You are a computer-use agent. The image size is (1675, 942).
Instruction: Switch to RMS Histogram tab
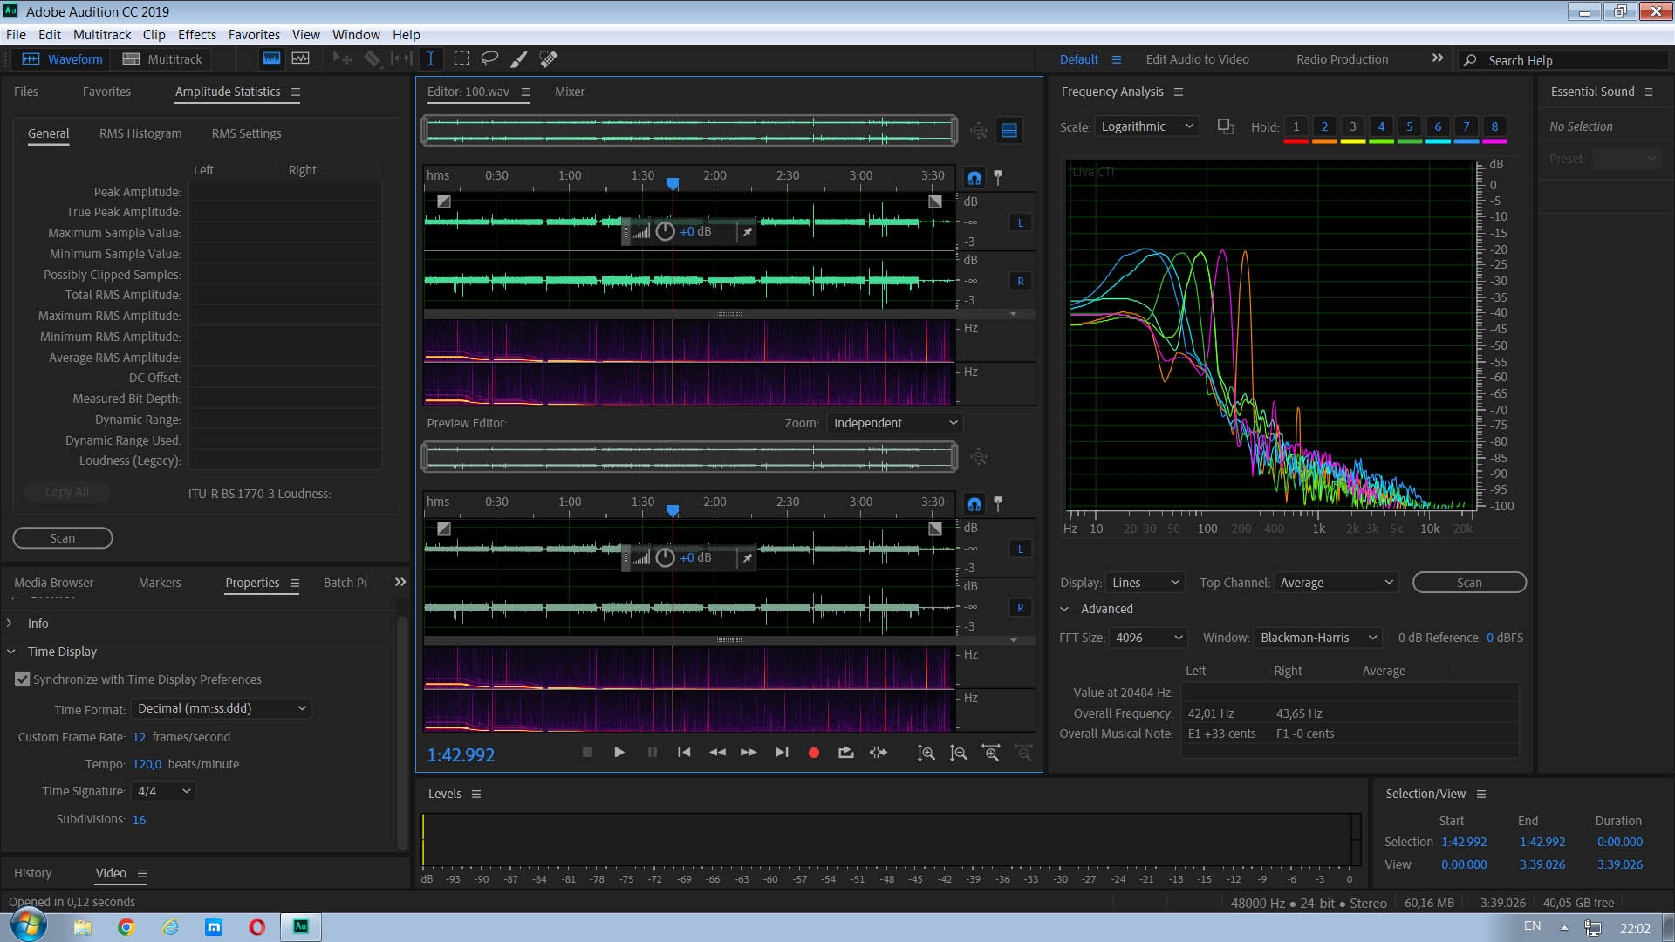click(x=140, y=133)
